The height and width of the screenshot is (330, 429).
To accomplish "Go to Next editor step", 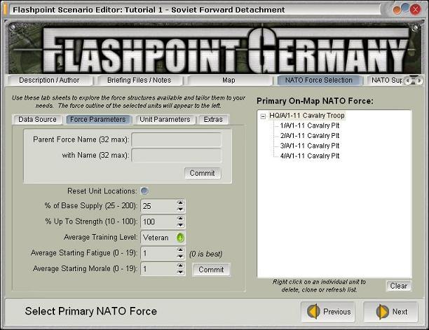I will pyautogui.click(x=390, y=311).
